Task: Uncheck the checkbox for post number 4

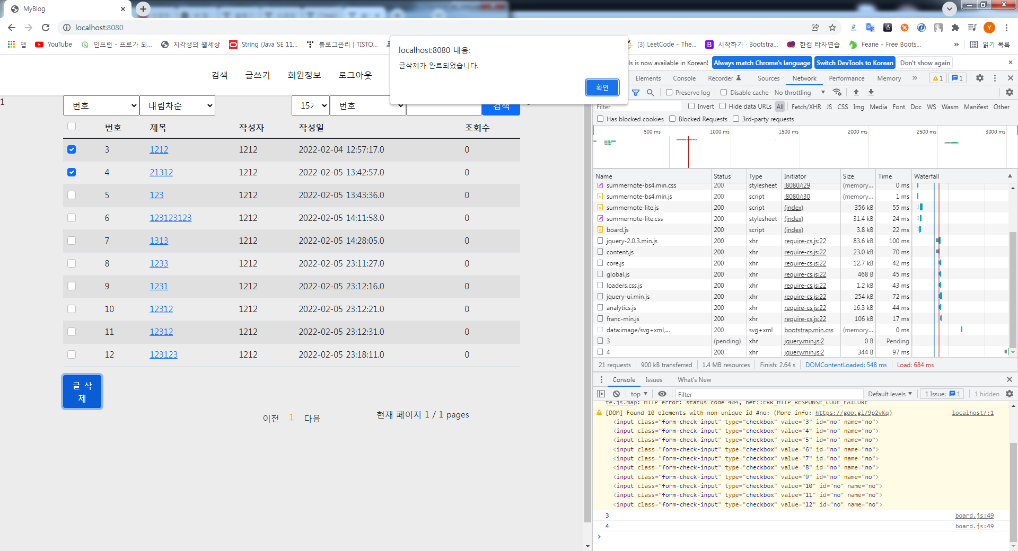Action: 72,172
